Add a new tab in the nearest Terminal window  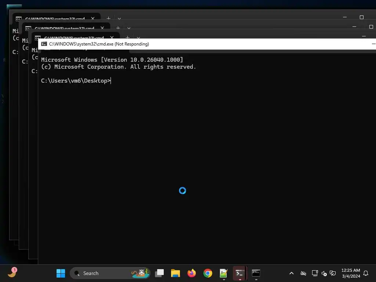(127, 38)
